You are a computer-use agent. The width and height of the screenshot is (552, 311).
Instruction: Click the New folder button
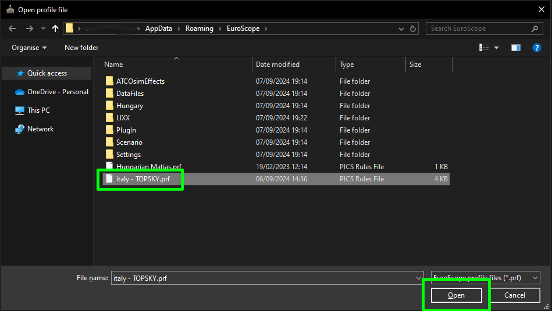pos(81,48)
